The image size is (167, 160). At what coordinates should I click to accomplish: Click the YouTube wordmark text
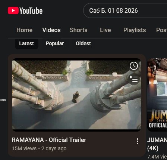point(31,11)
